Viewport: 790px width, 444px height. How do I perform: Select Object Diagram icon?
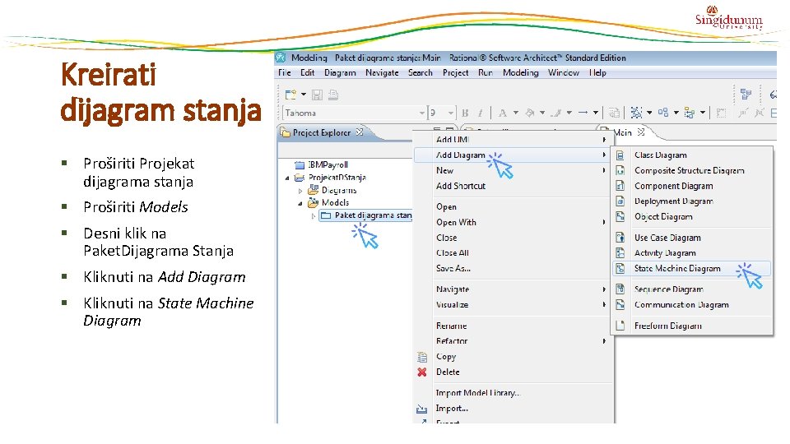tap(620, 216)
